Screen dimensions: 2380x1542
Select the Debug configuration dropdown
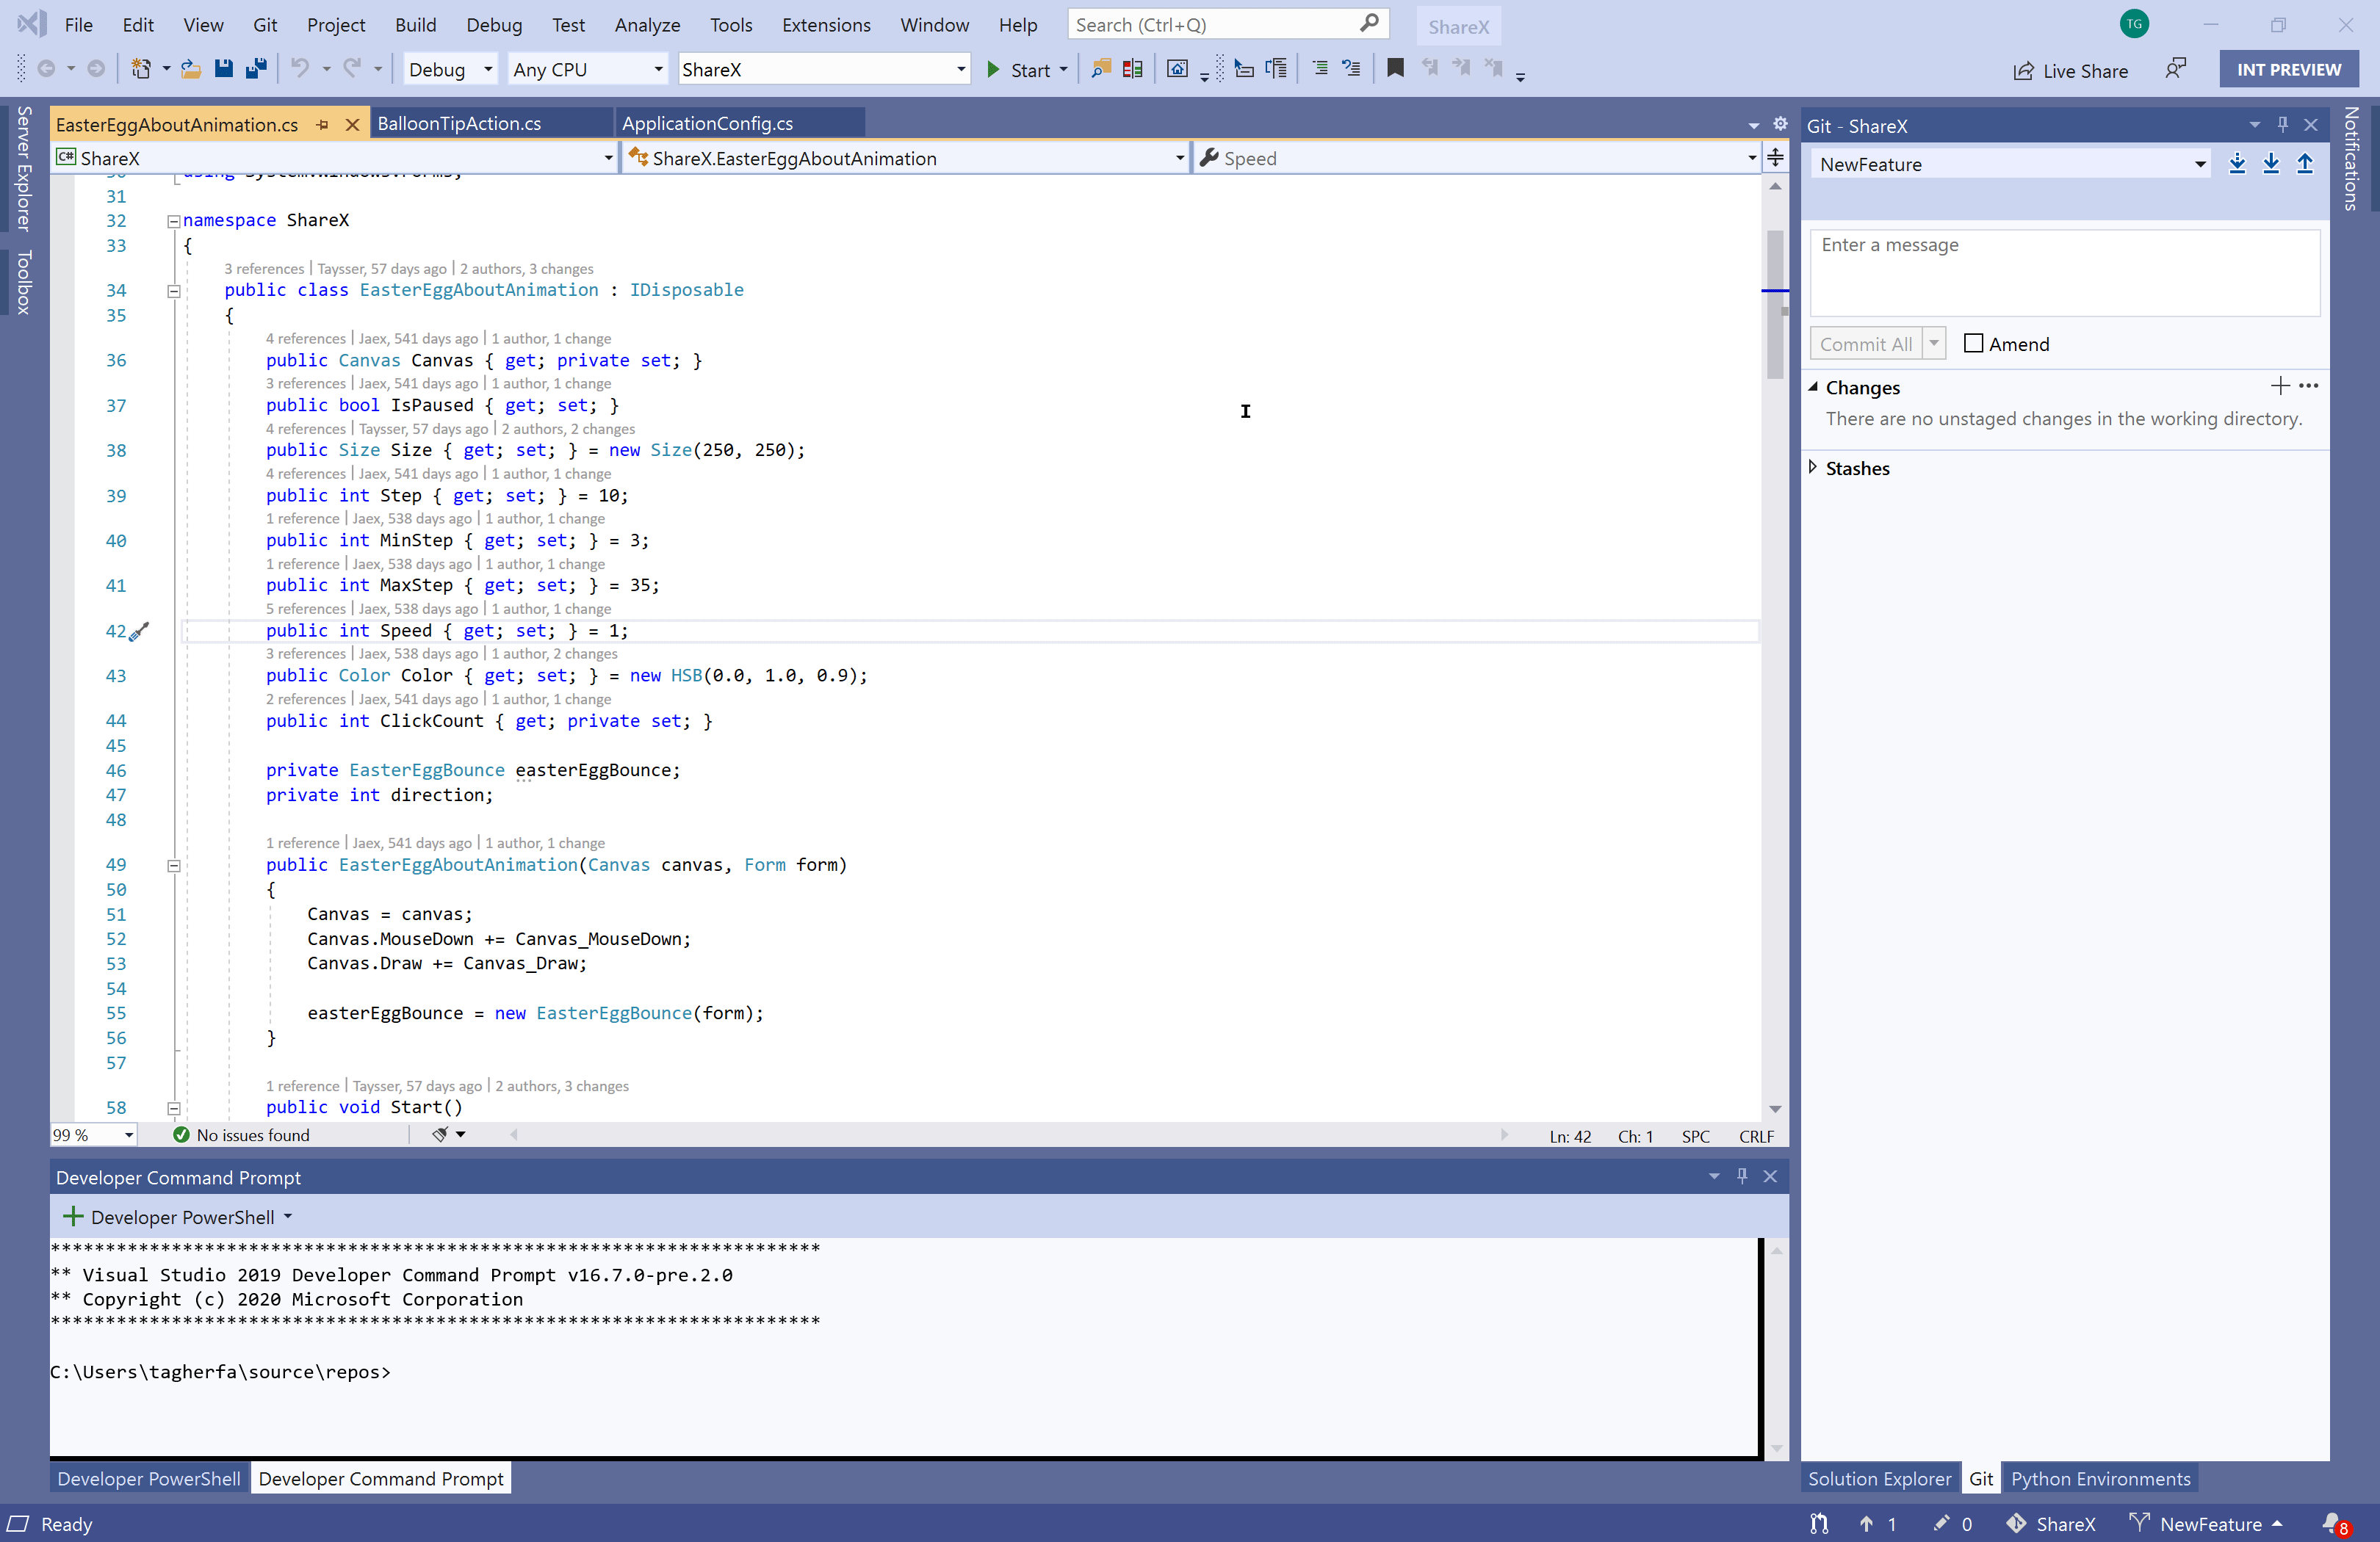(x=444, y=68)
